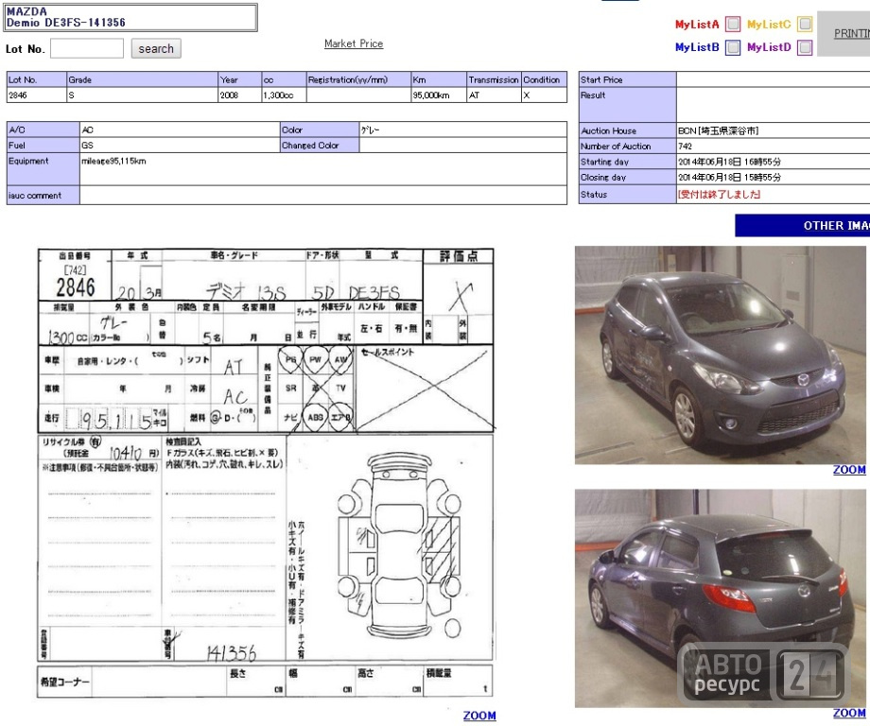Click the 'MyListD' label text

click(x=769, y=47)
